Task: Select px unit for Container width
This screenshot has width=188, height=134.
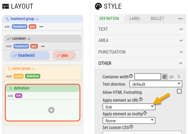Action: click(172, 76)
